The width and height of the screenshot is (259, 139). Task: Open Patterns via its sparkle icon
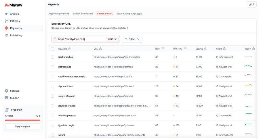tap(6, 21)
